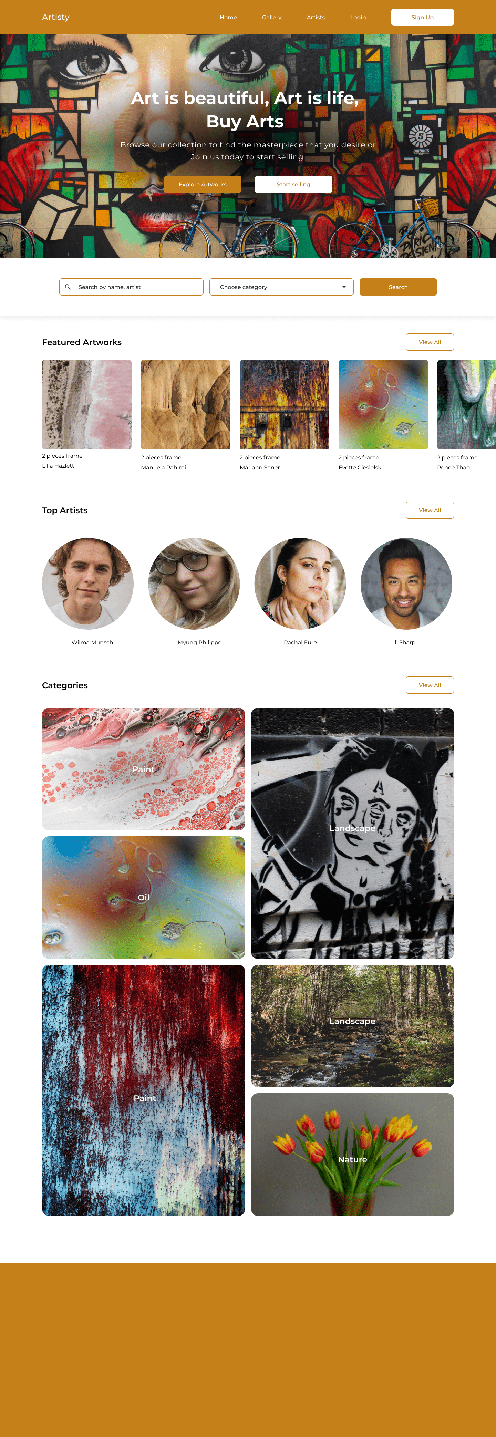Screen dimensions: 496x1437
Task: View all Top Artists
Action: tap(430, 510)
